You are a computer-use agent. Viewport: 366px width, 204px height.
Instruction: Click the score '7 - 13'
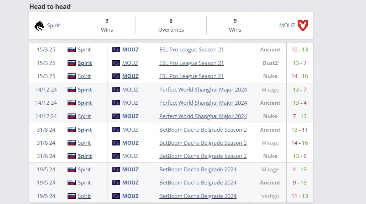[300, 116]
